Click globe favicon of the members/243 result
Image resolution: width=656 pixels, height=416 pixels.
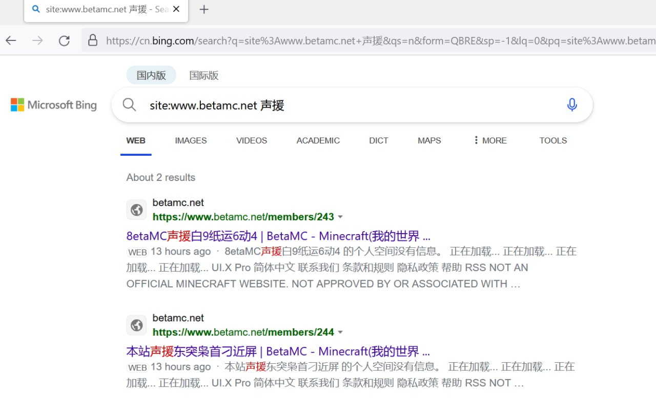(136, 210)
